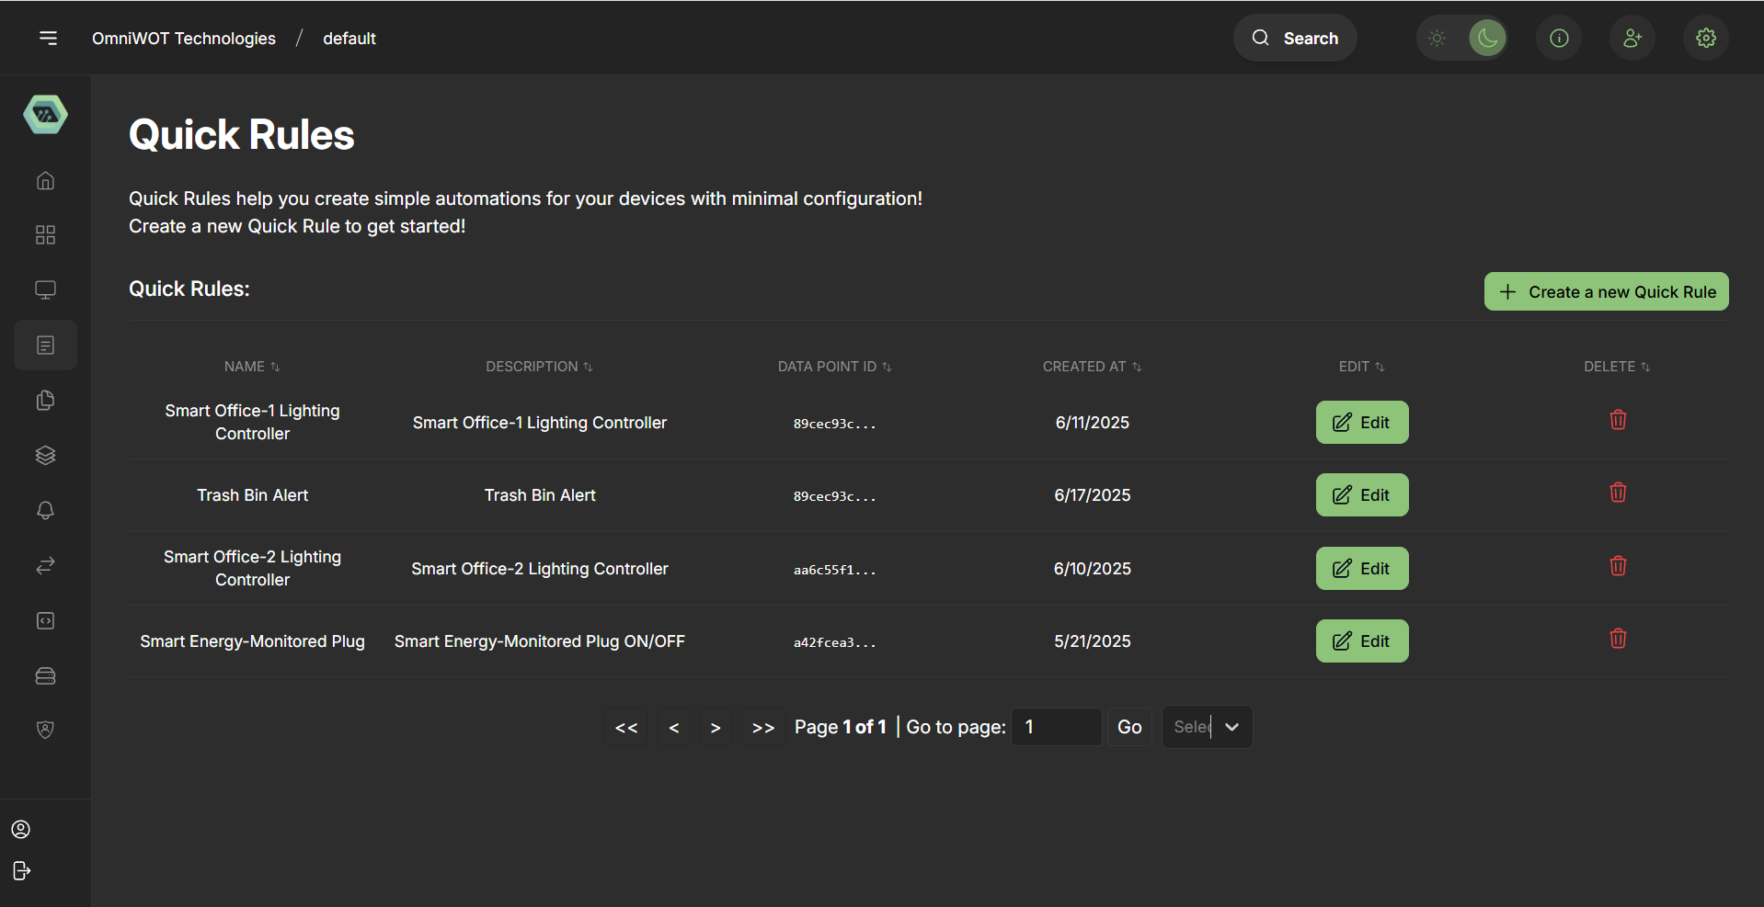Screen dimensions: 1764x907
Task: Delete the Smart Energy-Monitored Plug rule
Action: coord(1617,639)
